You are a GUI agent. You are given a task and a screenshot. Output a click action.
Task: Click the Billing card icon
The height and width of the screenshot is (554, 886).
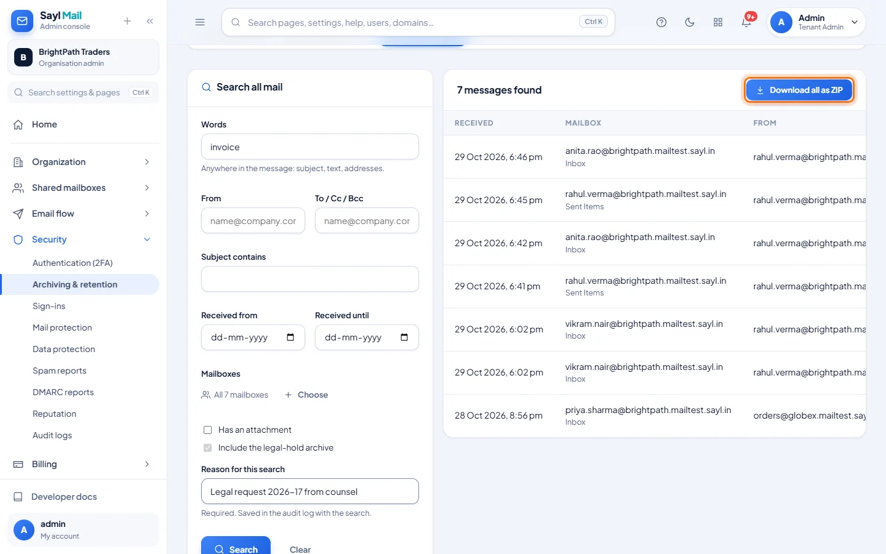click(x=18, y=464)
